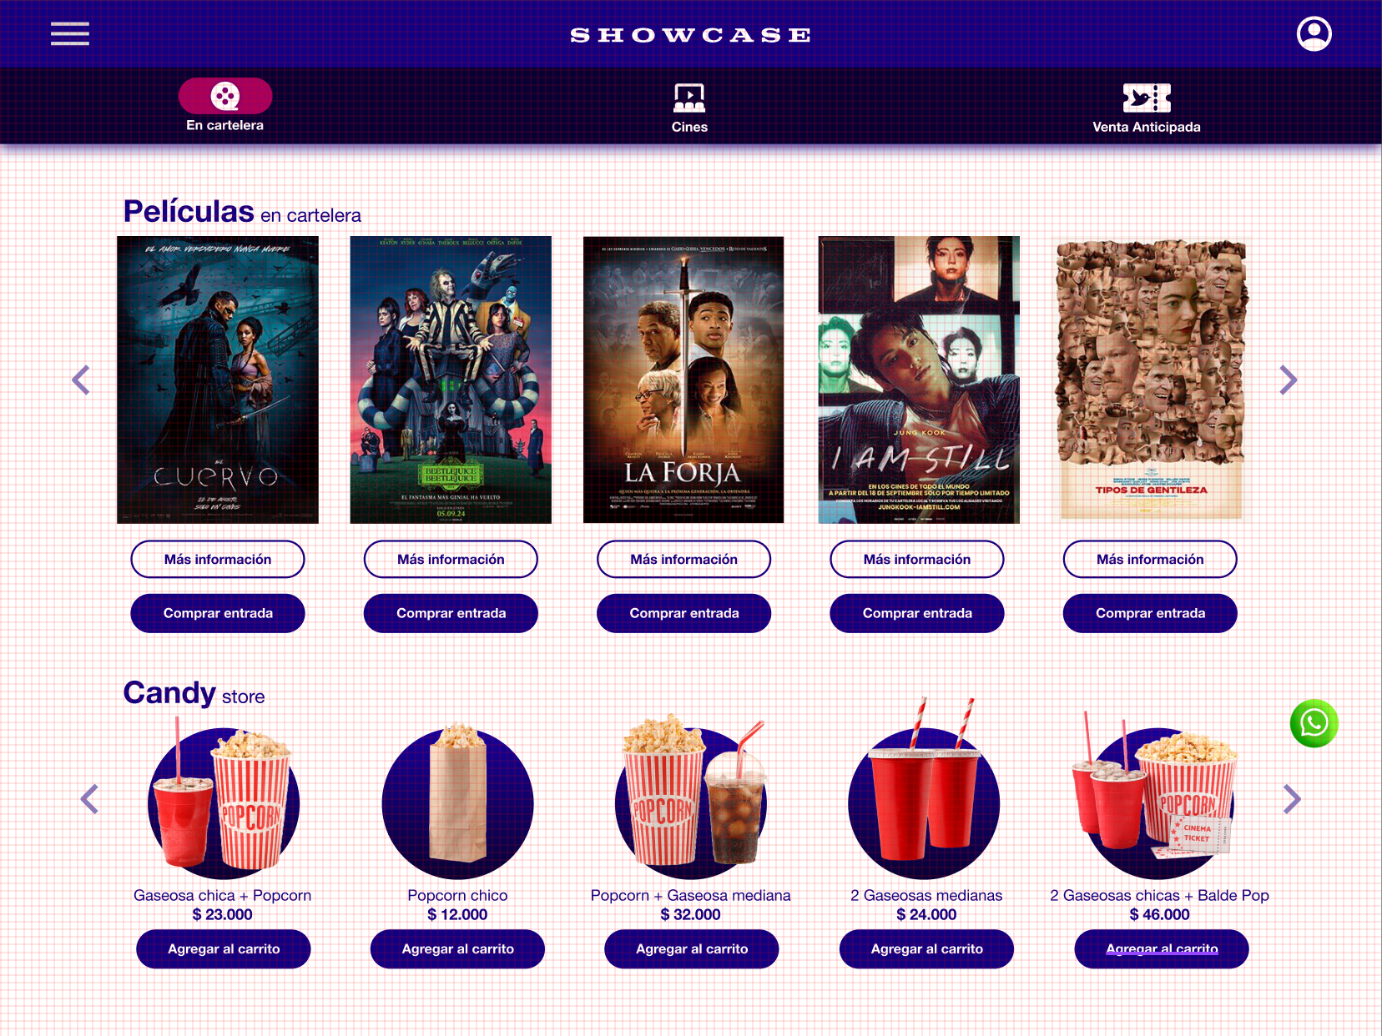Show next movies with right chevron

(x=1288, y=380)
